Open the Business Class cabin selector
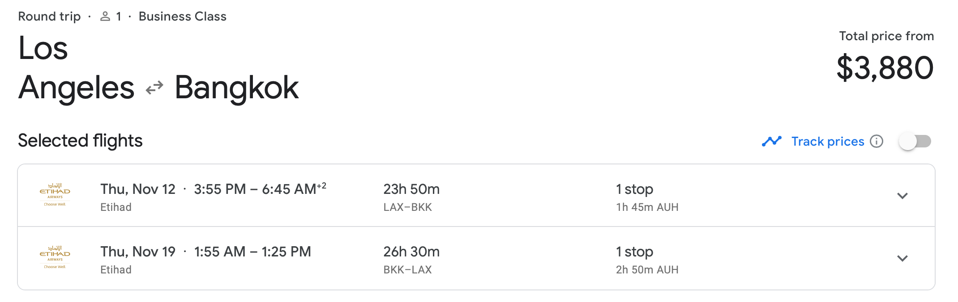Screen dimensions: 958x302 (x=182, y=16)
